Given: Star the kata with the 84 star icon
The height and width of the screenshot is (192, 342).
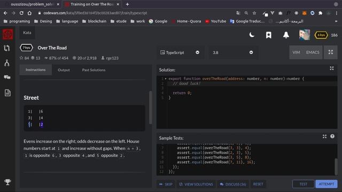Looking at the screenshot, I should click(21, 58).
